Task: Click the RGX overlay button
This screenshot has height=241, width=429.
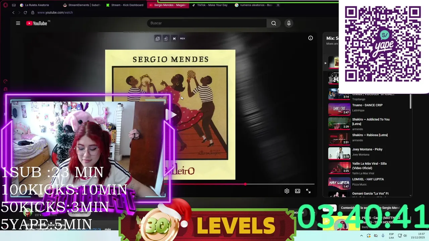Action: point(182,38)
